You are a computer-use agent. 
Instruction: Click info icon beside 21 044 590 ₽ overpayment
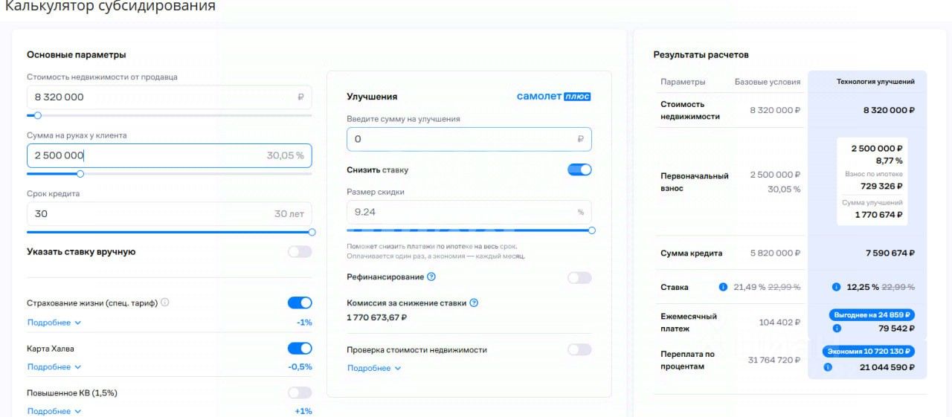[829, 366]
